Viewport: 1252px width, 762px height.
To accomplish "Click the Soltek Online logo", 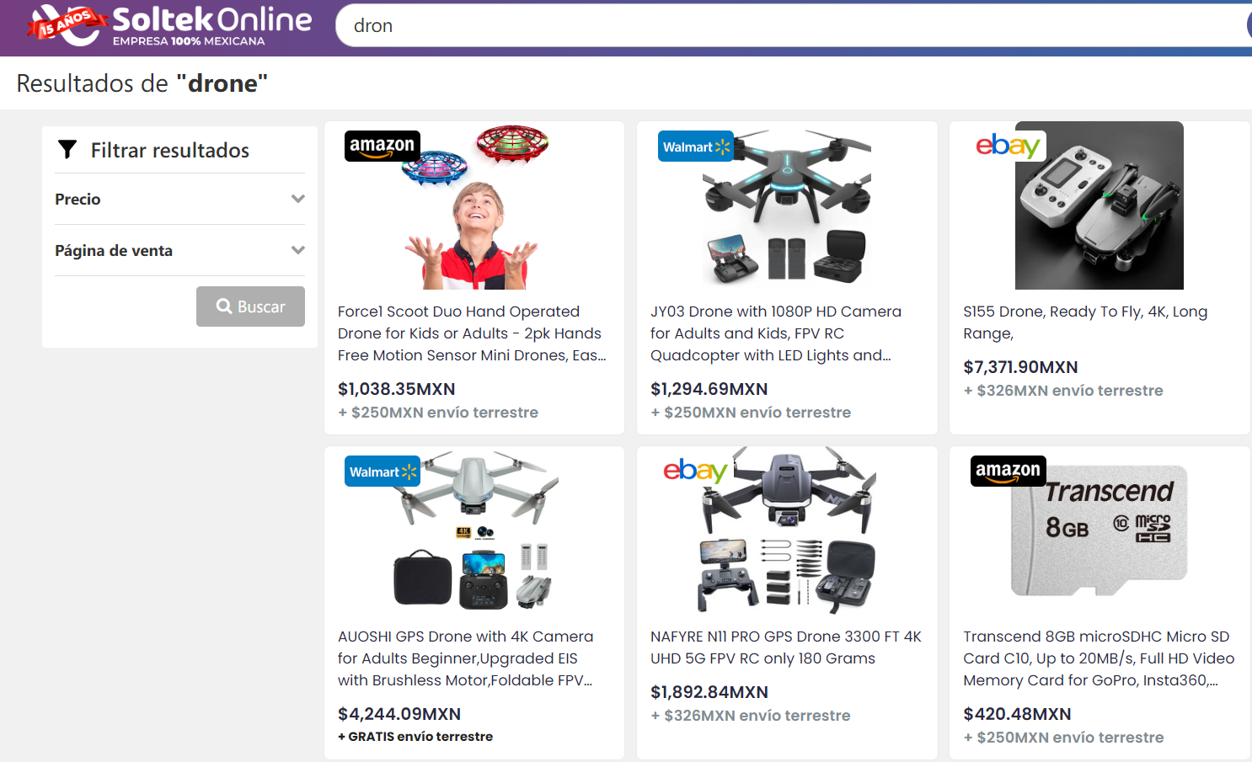I will coord(169,25).
